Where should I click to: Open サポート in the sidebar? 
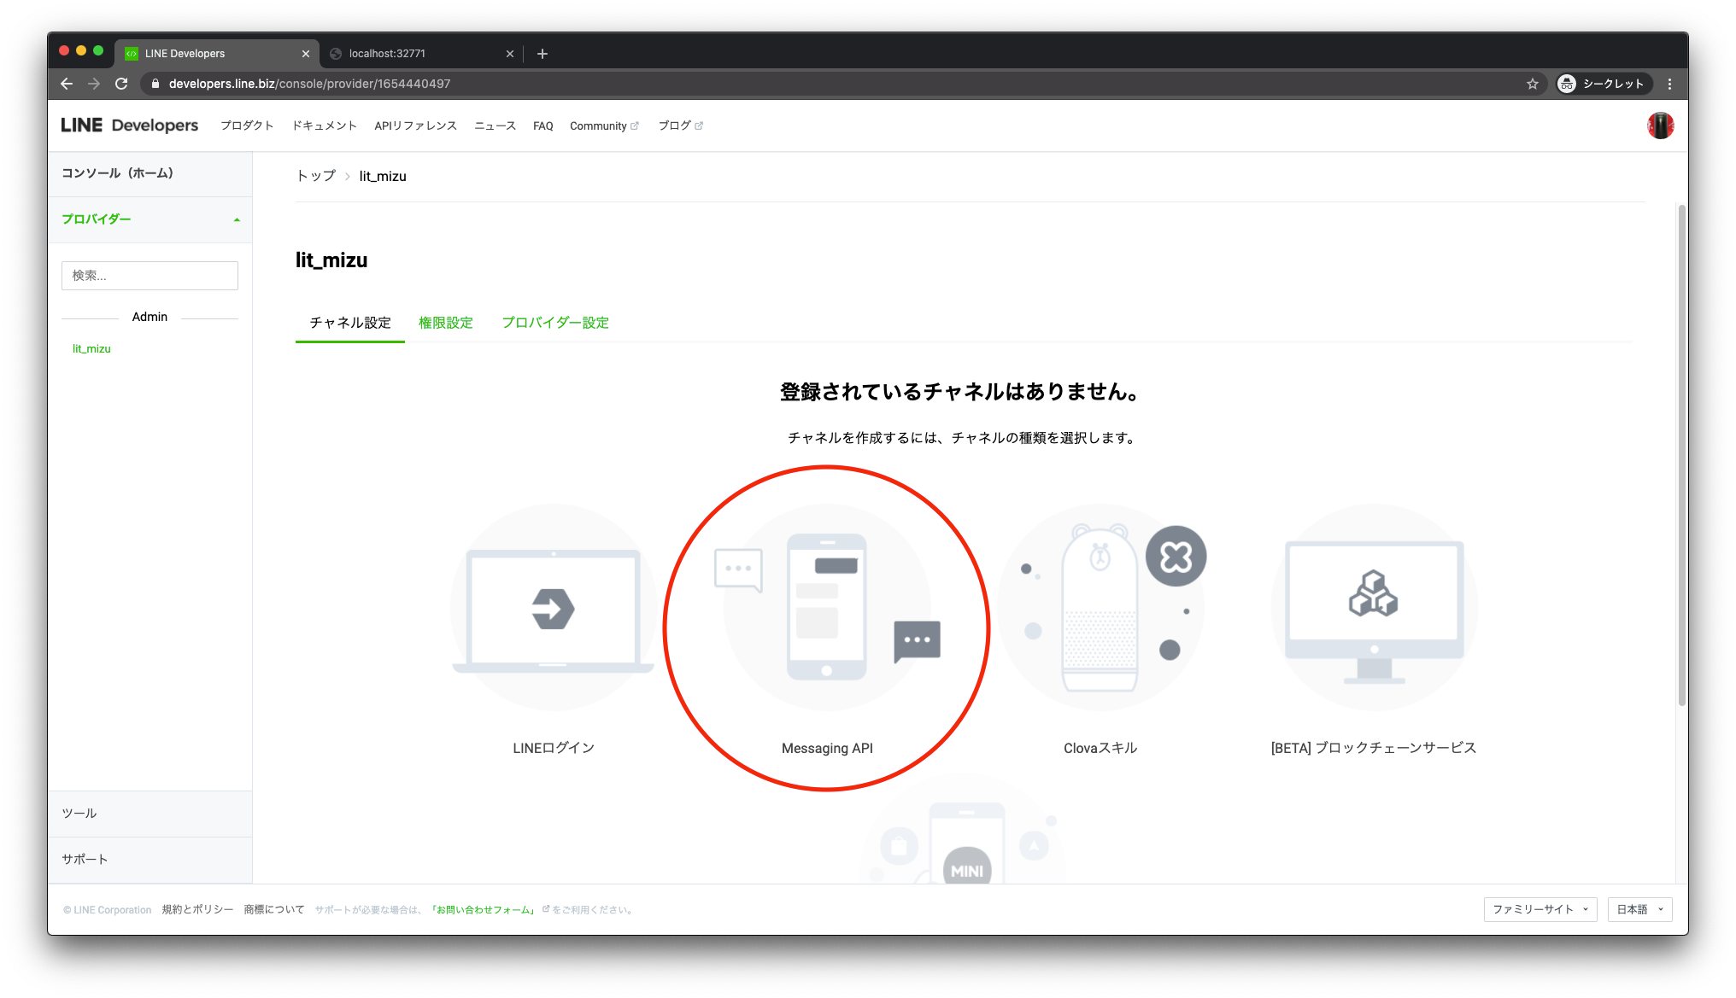pos(150,860)
